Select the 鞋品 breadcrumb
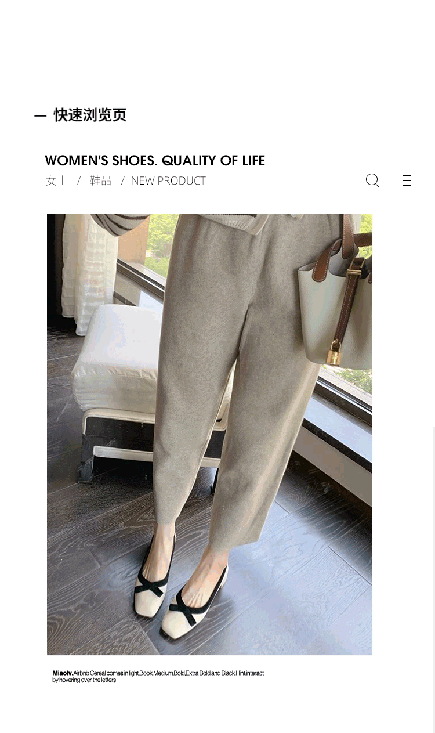The height and width of the screenshot is (733, 435). (100, 180)
